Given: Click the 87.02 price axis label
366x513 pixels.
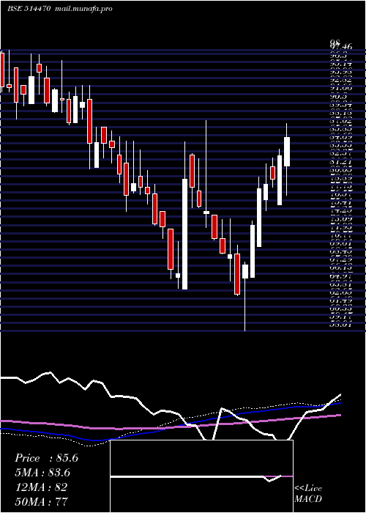Looking at the screenshot, I should click(340, 121).
